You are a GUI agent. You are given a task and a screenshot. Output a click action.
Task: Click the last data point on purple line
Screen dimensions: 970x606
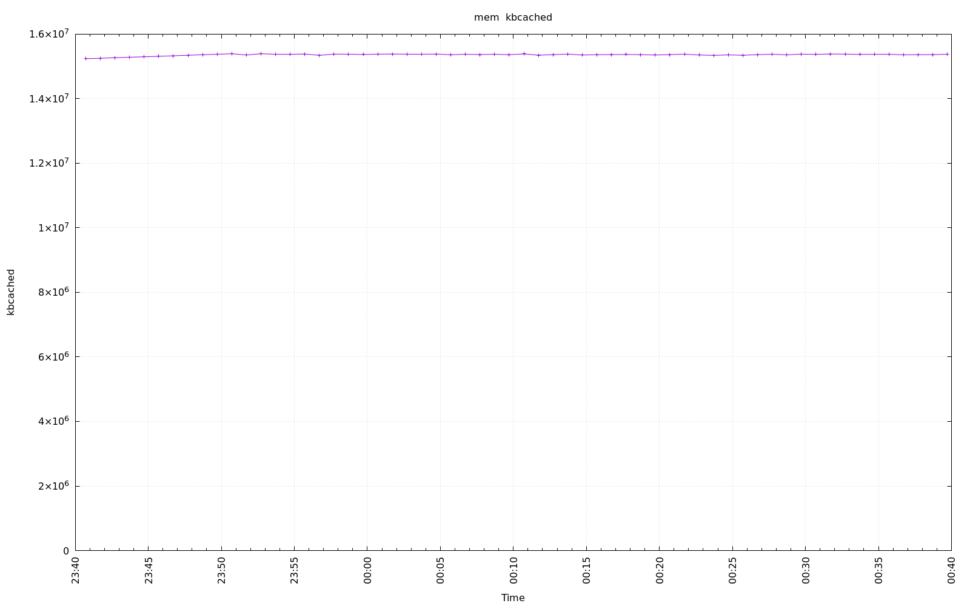(x=948, y=54)
